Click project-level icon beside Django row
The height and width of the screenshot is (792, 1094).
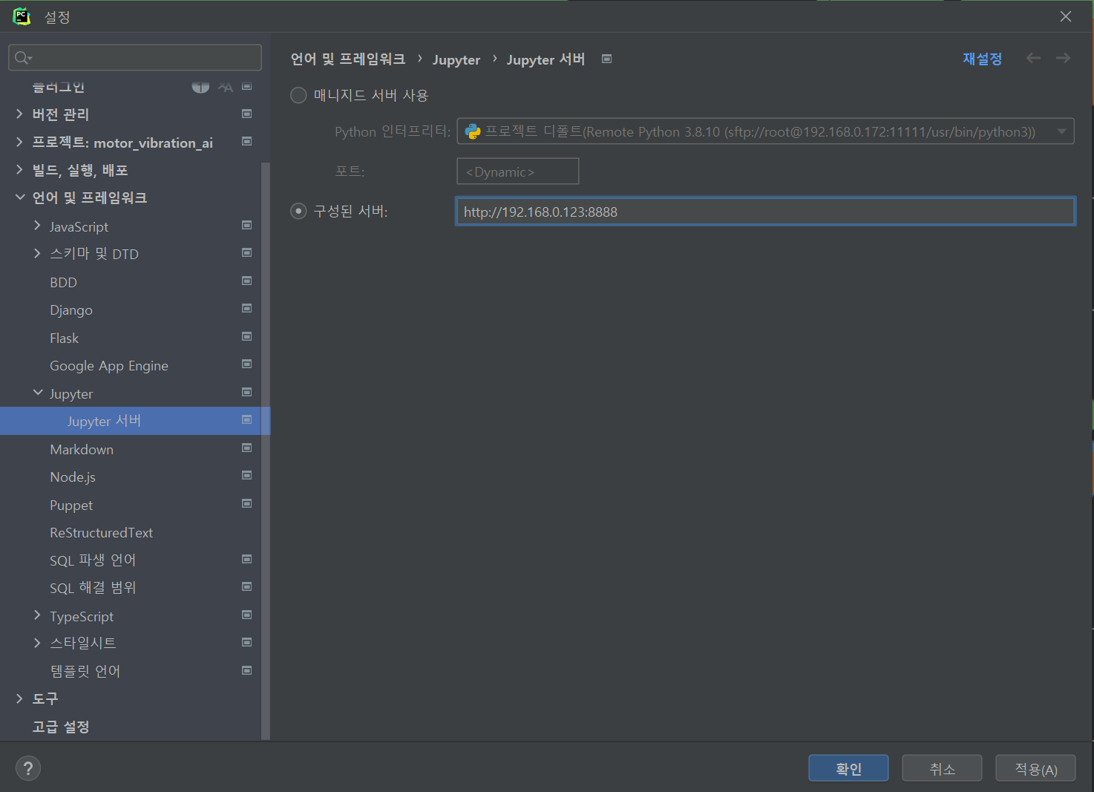tap(247, 308)
